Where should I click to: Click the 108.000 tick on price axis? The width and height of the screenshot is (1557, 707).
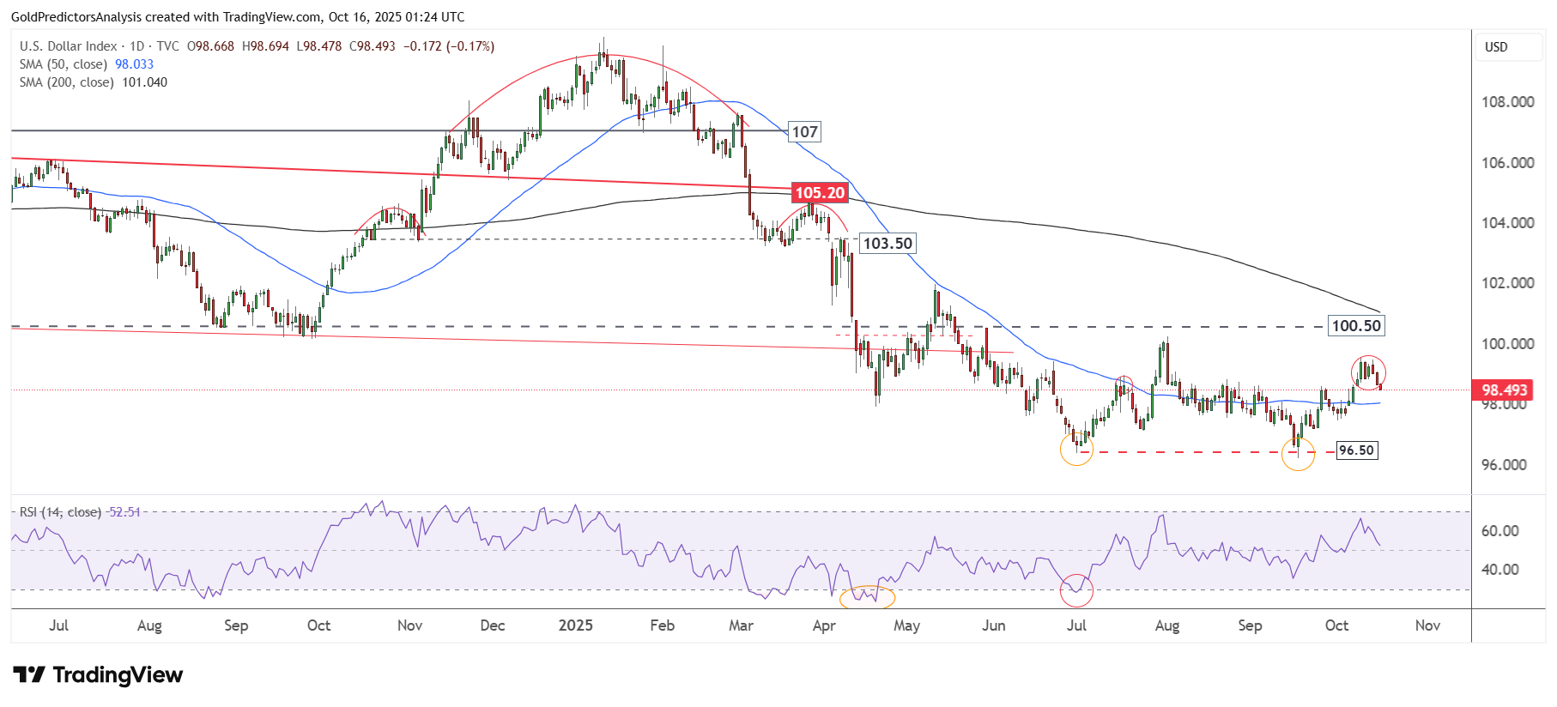tap(1507, 102)
